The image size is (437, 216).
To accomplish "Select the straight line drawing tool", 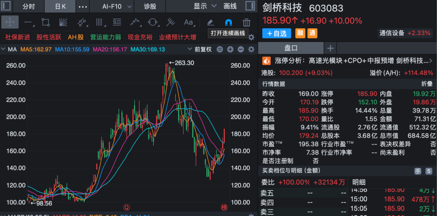I will pos(28,22).
